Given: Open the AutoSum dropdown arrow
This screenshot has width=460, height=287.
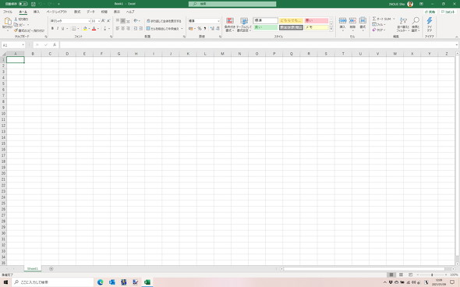Looking at the screenshot, I should [394, 19].
